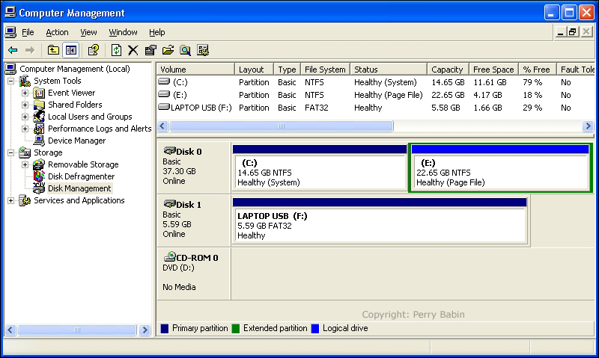
Task: Click the Back arrow toolbar icon
Action: [x=13, y=50]
